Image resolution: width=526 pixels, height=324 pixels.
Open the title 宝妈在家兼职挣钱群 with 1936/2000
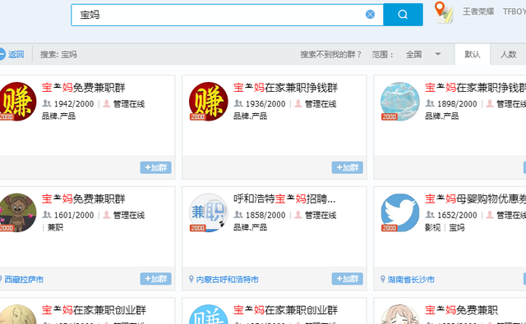point(285,88)
